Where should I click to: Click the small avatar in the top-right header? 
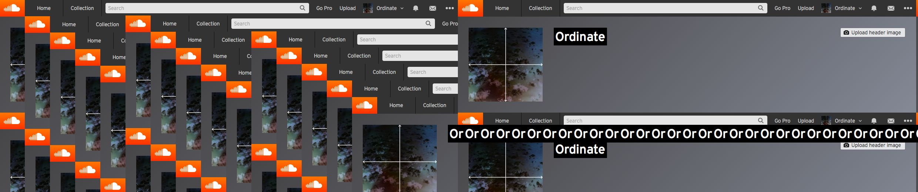[x=826, y=8]
